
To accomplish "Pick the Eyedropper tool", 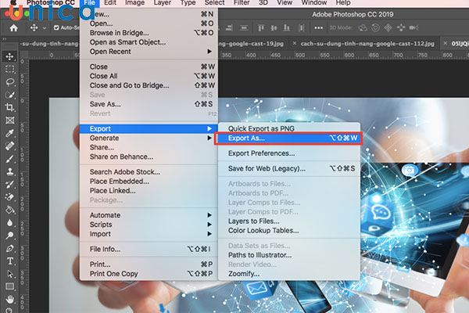I will (10, 133).
